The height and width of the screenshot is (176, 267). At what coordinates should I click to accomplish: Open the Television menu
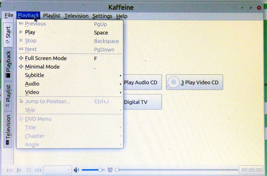coord(76,16)
